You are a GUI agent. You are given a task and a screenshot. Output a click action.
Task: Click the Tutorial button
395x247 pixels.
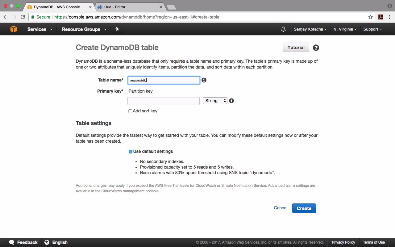(x=296, y=48)
